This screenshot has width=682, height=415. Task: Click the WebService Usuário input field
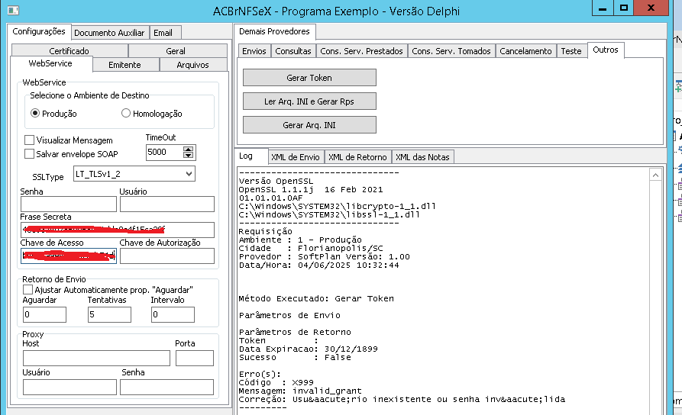167,204
